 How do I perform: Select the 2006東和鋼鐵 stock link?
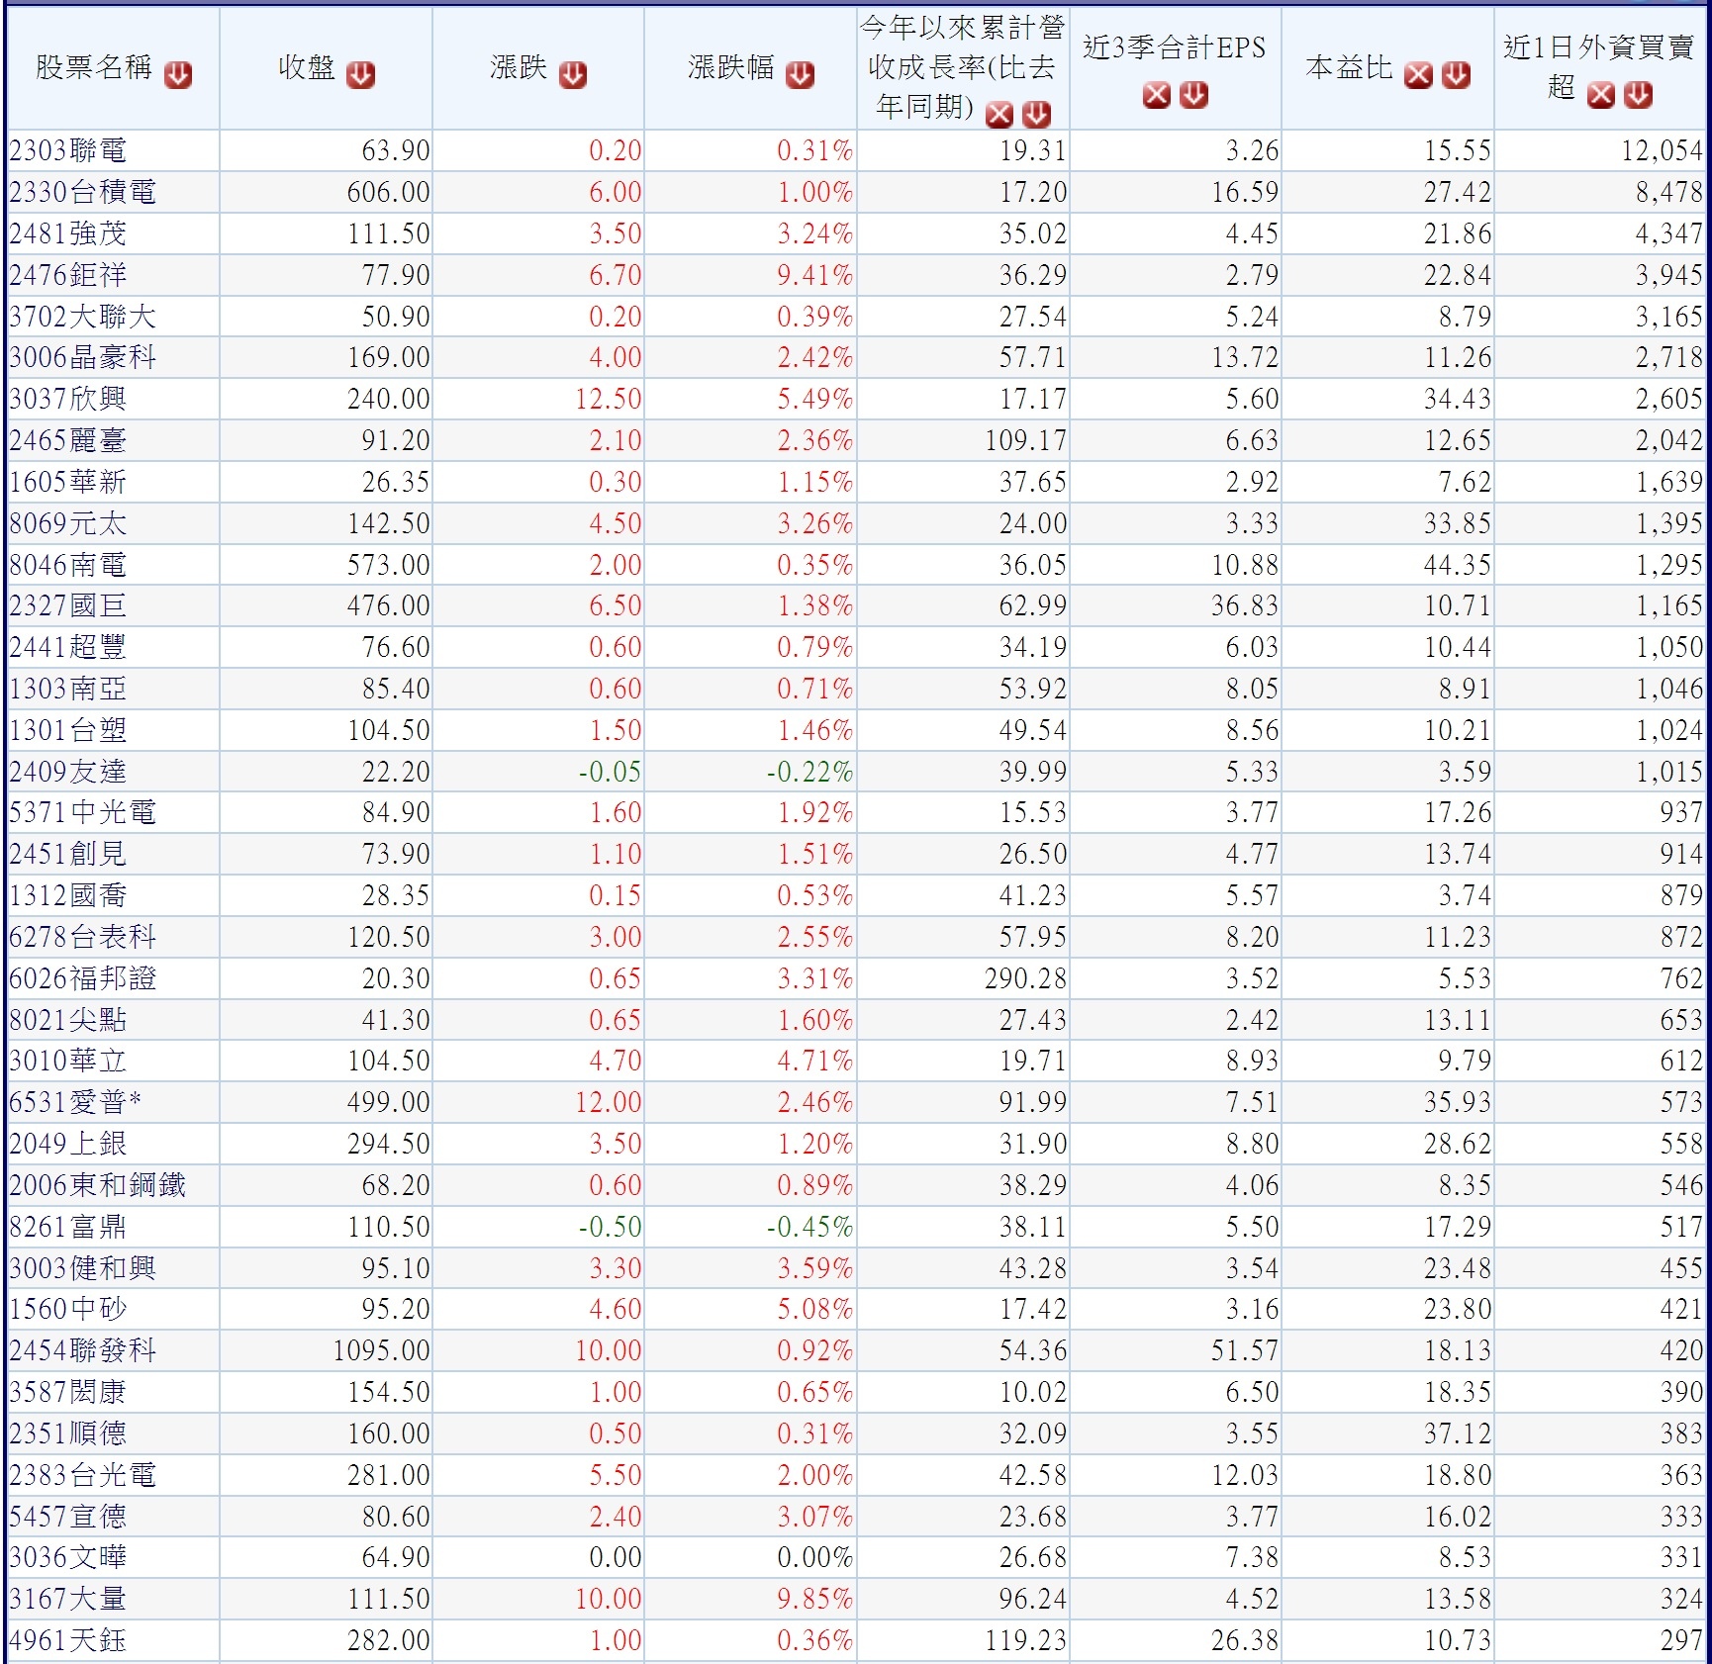(x=97, y=1185)
